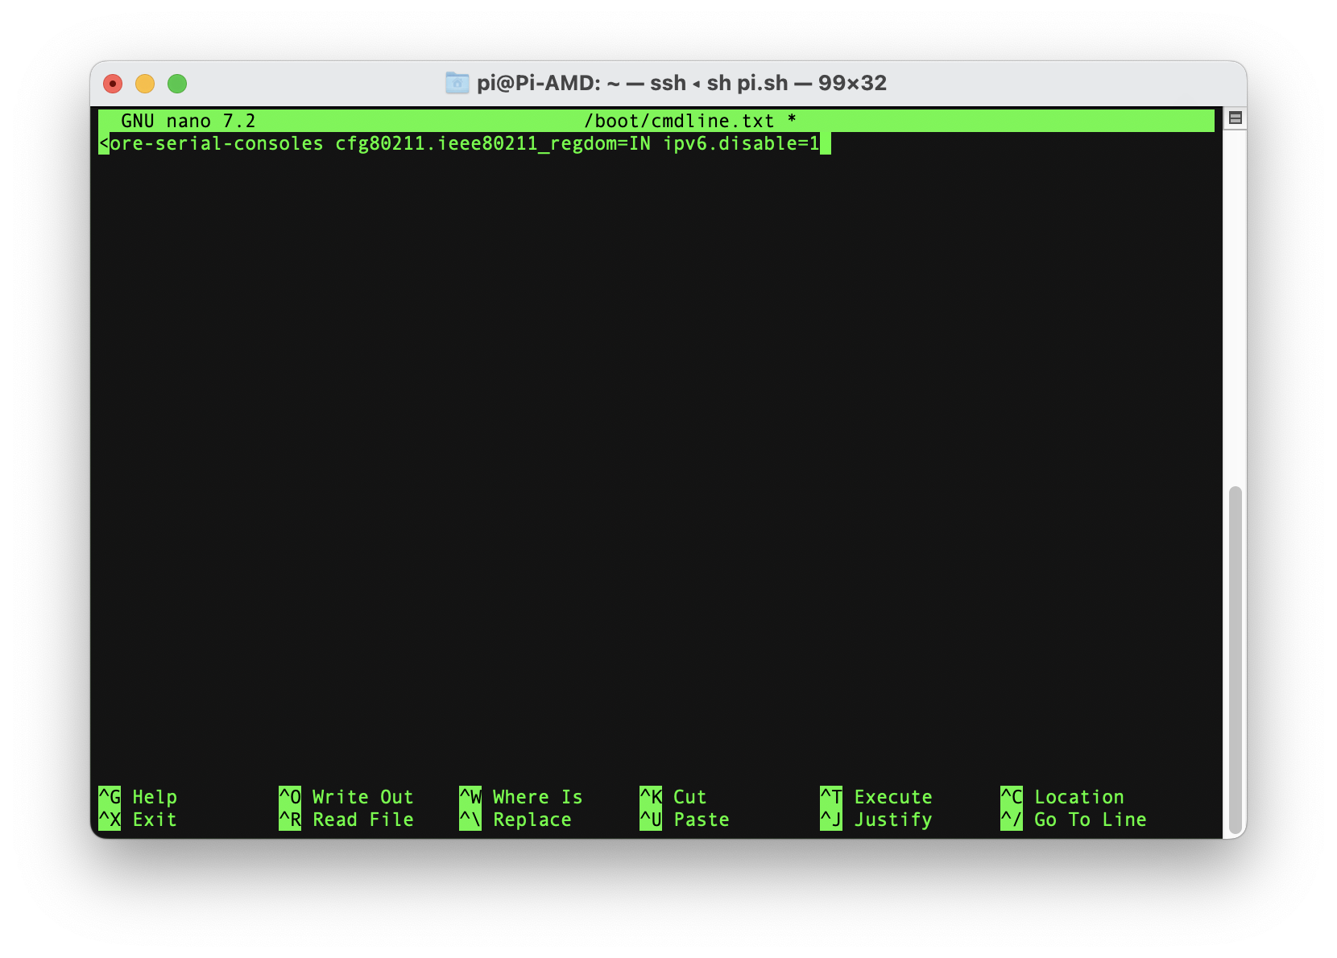Click the folder proxy icon in the title bar
Screen dimensions: 1337x958
click(457, 82)
